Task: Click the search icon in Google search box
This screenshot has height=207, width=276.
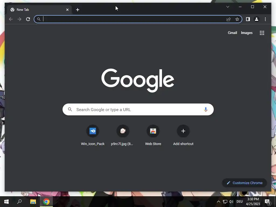Action: pos(70,109)
